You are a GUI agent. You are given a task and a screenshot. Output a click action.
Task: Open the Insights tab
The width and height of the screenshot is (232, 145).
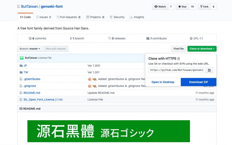point(137,17)
